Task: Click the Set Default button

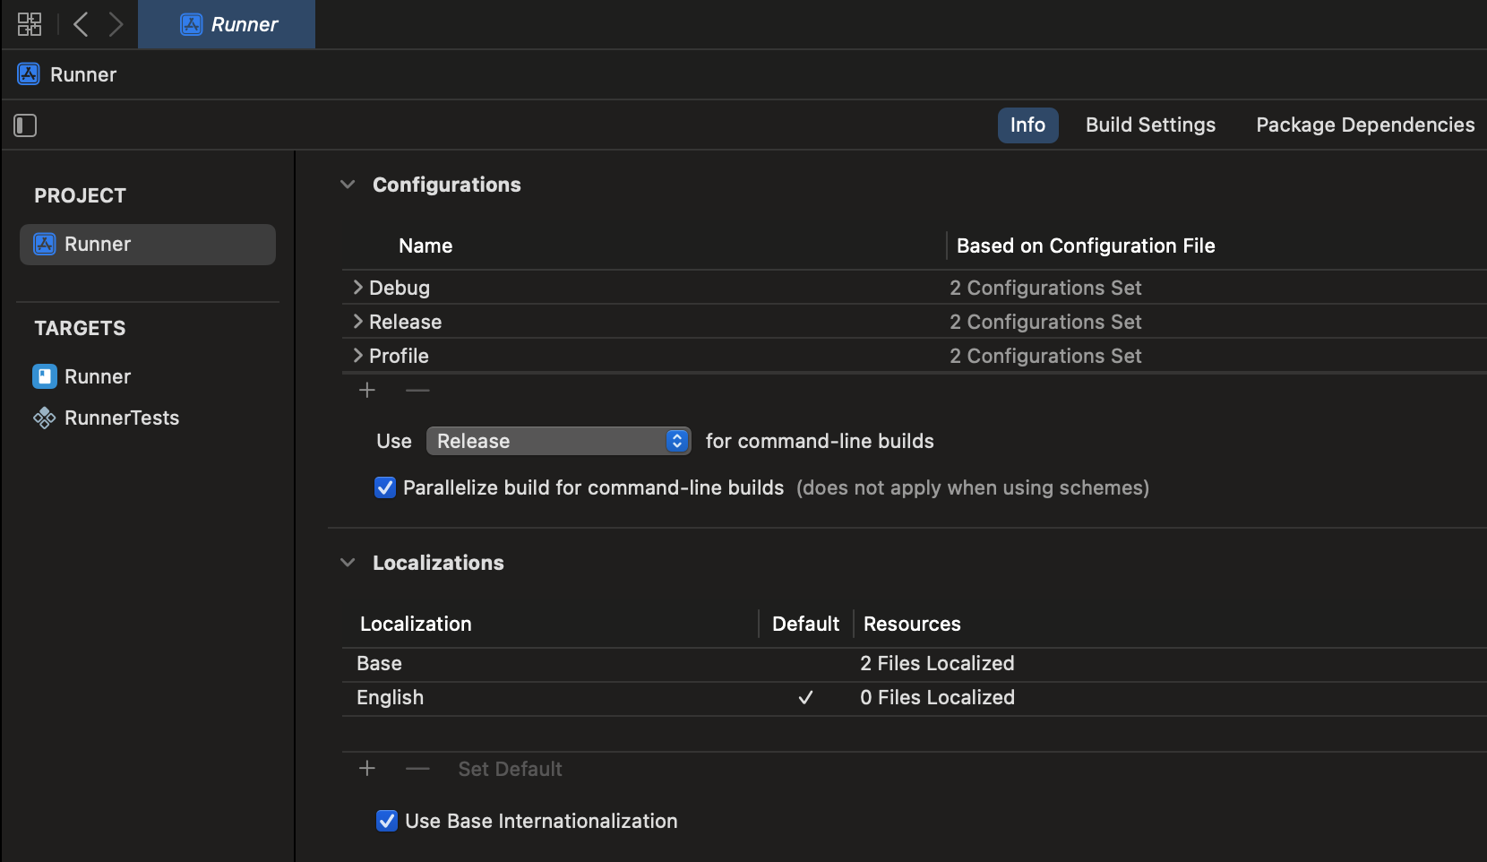Action: click(x=510, y=769)
